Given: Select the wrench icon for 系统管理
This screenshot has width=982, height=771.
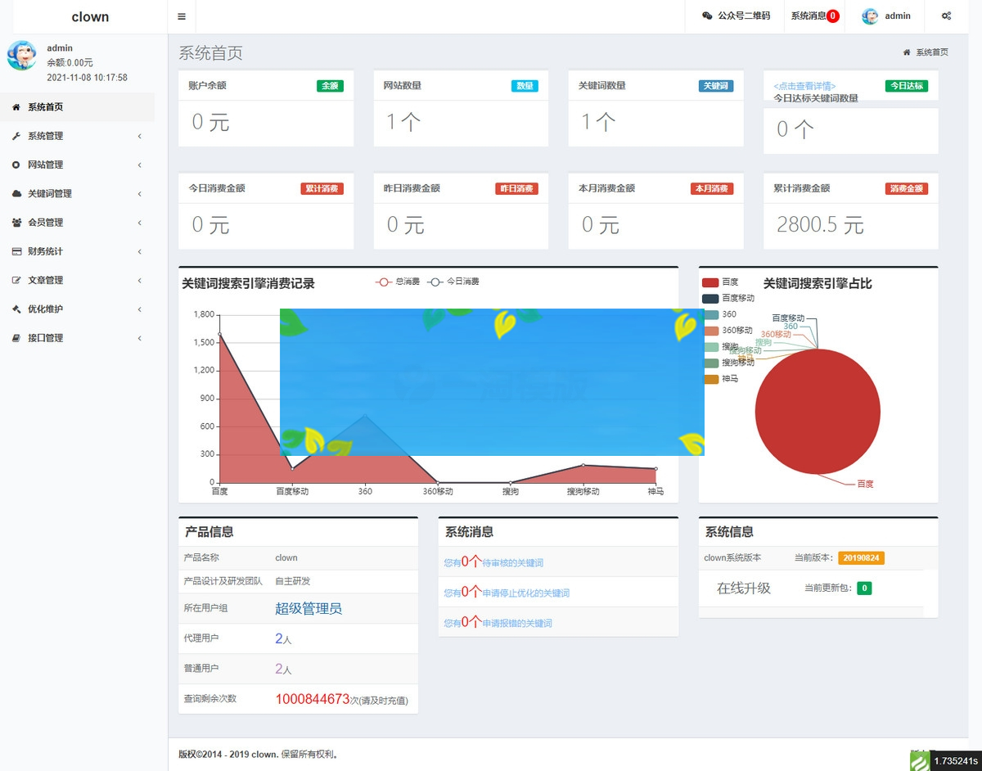Looking at the screenshot, I should coord(16,135).
